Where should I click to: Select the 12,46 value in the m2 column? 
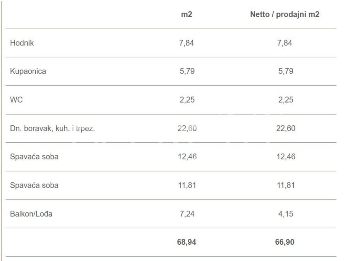point(187,157)
